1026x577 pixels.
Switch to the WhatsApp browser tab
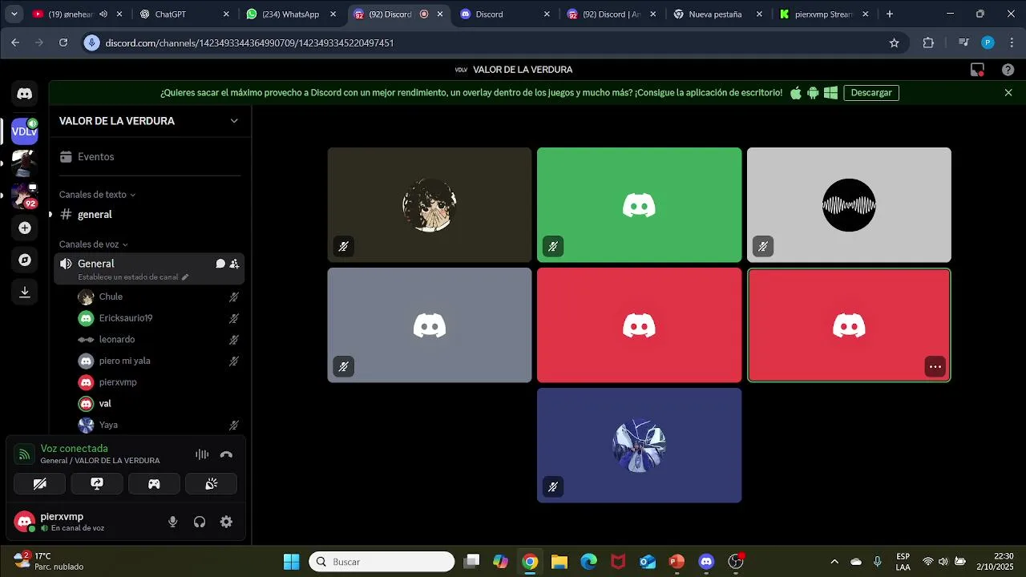(291, 14)
